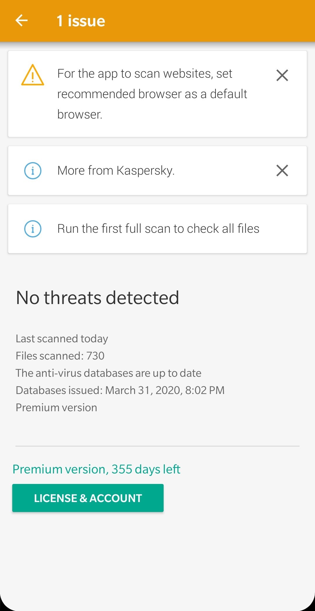Tap the info icon beside More from Kaspersky
This screenshot has width=315, height=611.
click(33, 171)
